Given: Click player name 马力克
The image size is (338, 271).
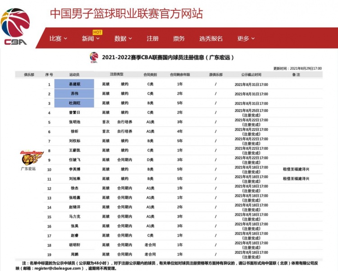Looking at the screenshot, I should click(x=74, y=216).
